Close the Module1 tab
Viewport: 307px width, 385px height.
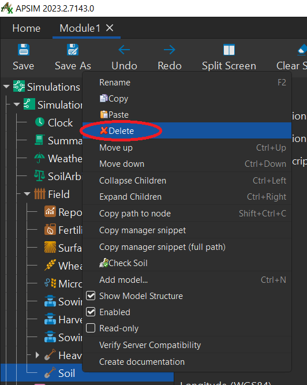click(x=110, y=28)
